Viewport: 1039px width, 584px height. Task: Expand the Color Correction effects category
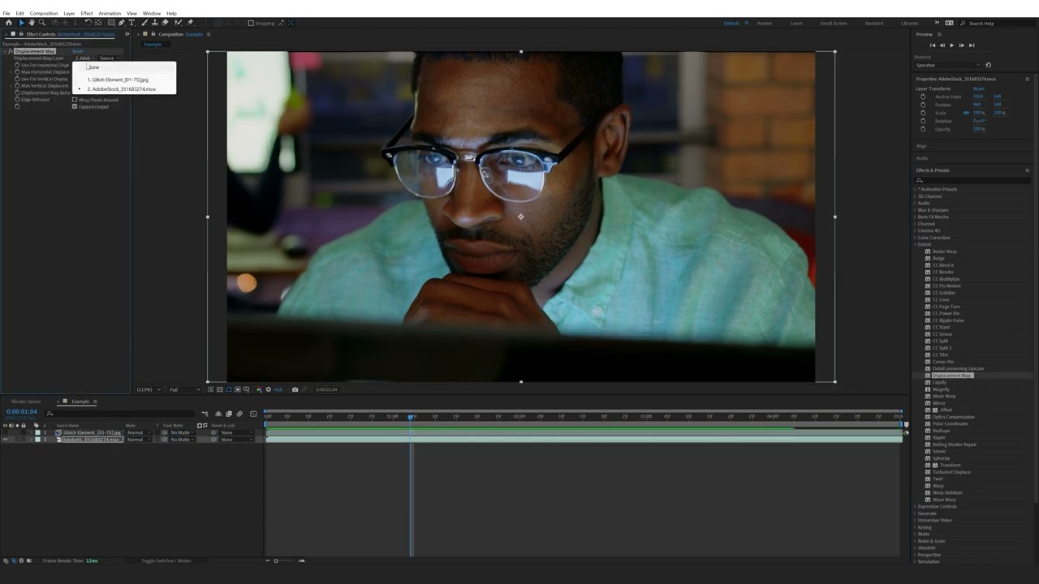[x=916, y=238]
